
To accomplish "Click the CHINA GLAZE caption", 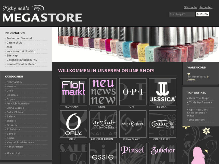I will tap(132, 139).
